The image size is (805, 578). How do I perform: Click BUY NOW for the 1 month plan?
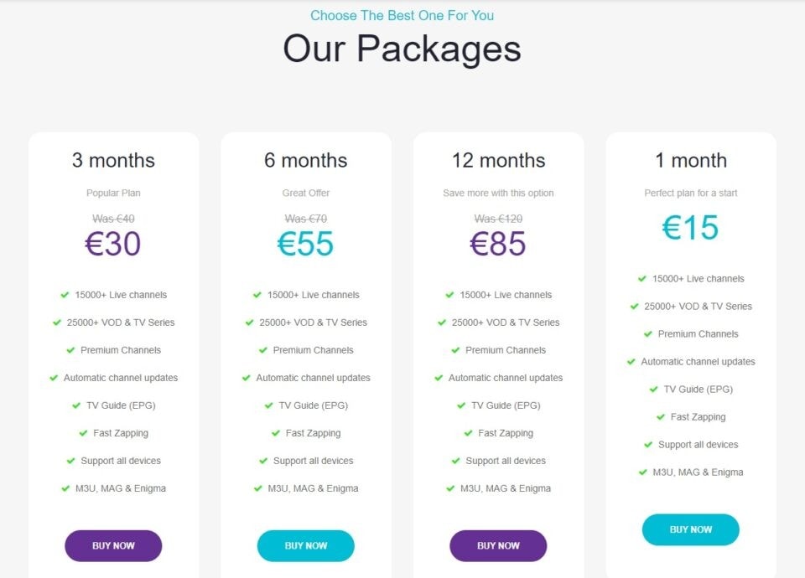(x=690, y=529)
